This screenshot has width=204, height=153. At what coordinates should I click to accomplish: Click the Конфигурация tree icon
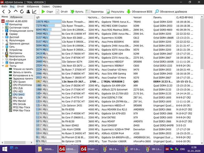tap(7, 59)
